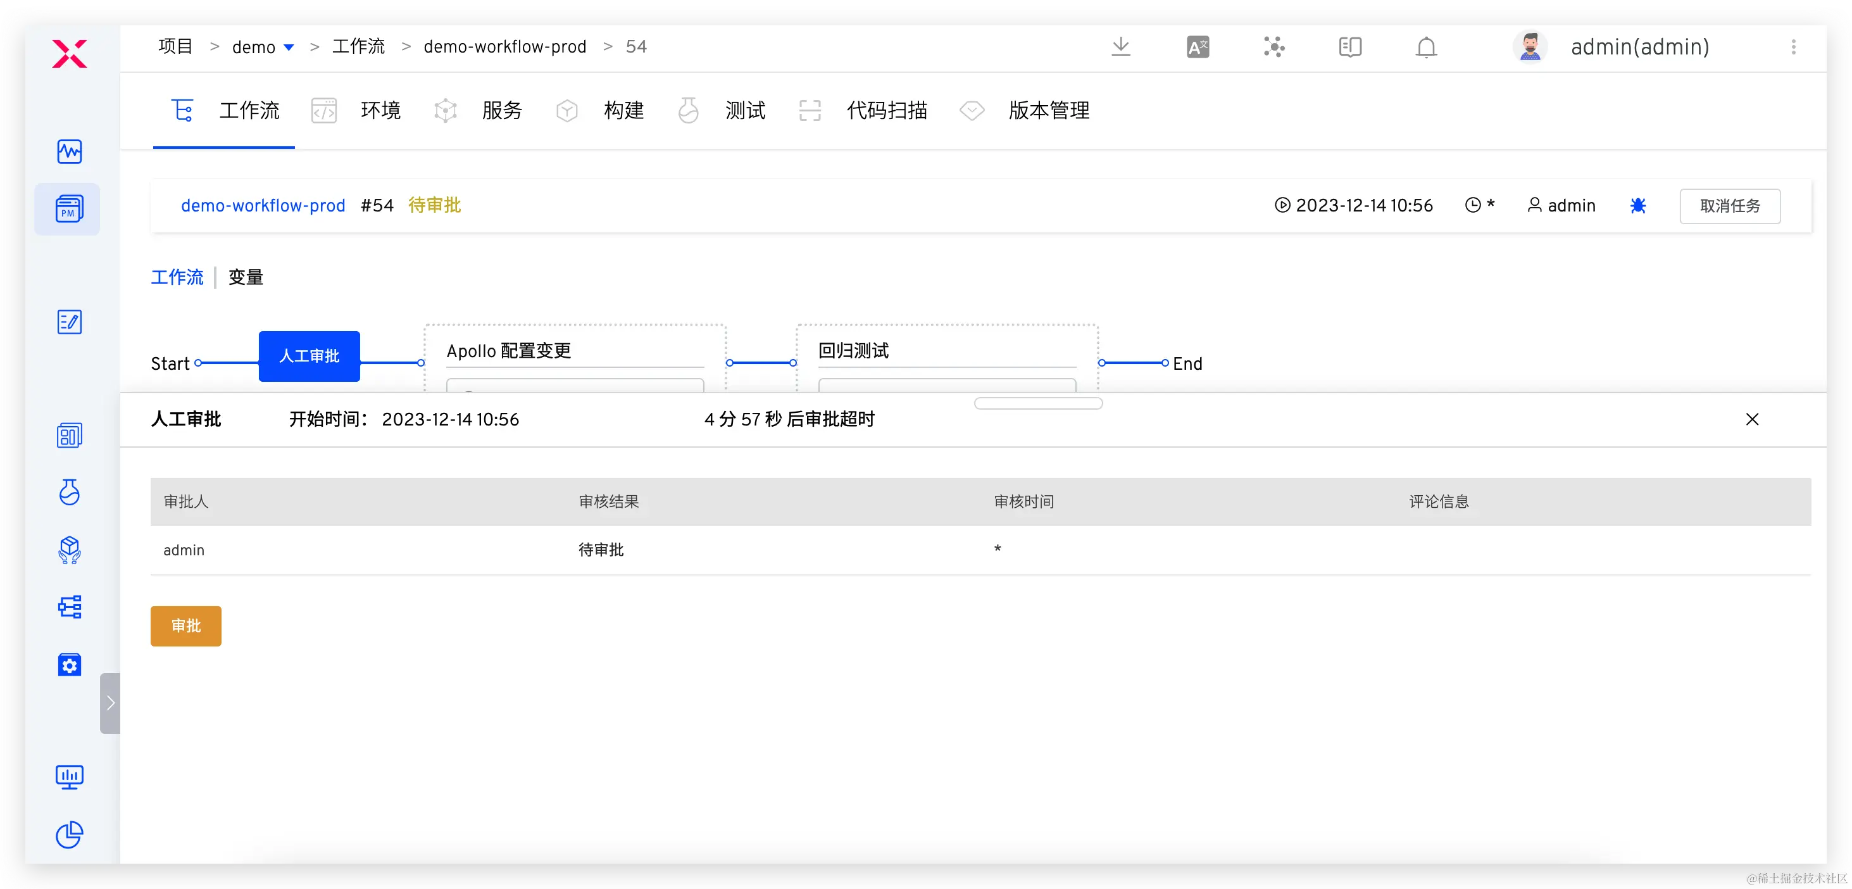The height and width of the screenshot is (889, 1852).
Task: Expand the collapsed sidebar chevron
Action: coord(110,703)
